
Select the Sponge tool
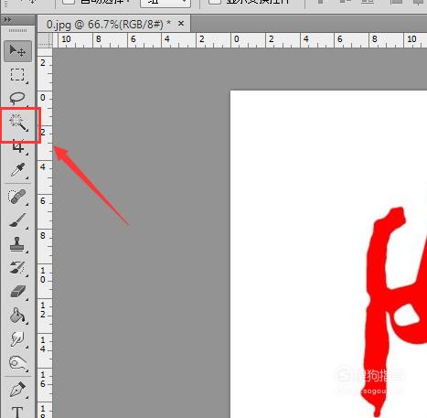(17, 363)
